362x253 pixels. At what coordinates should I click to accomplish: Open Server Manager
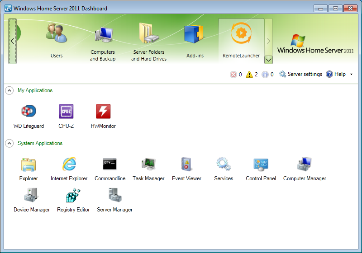coord(115,200)
